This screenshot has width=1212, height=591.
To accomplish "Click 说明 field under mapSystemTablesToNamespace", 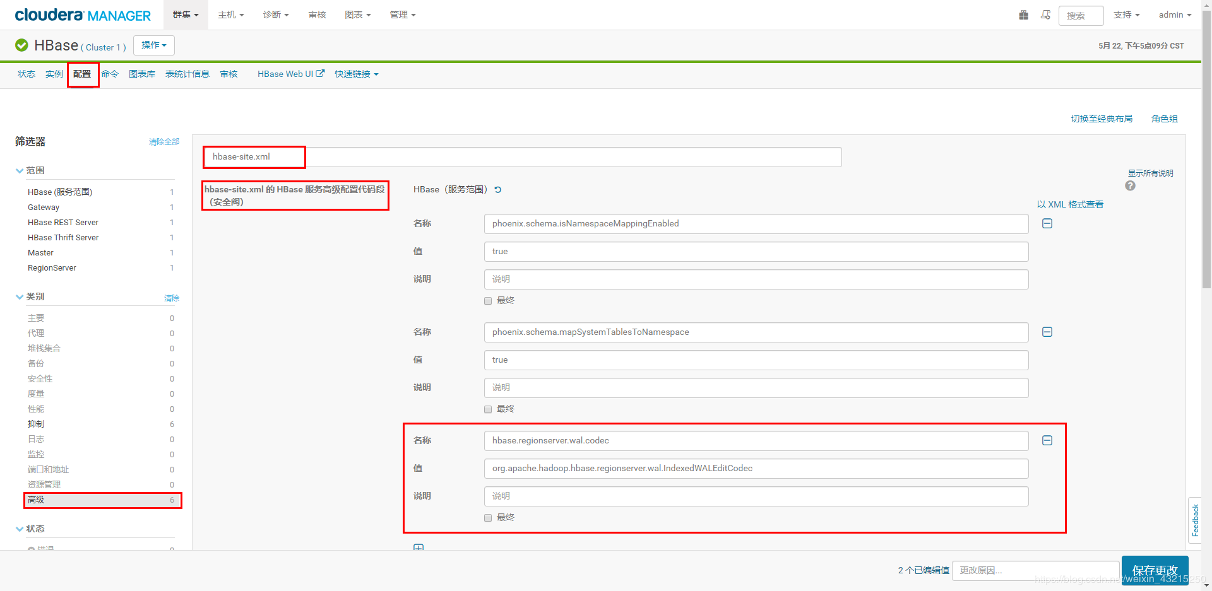I will (x=756, y=387).
